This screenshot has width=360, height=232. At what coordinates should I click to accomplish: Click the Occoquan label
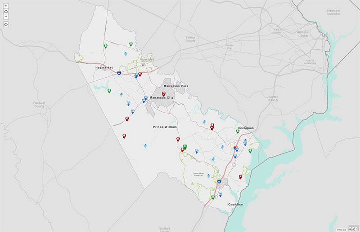(246, 128)
